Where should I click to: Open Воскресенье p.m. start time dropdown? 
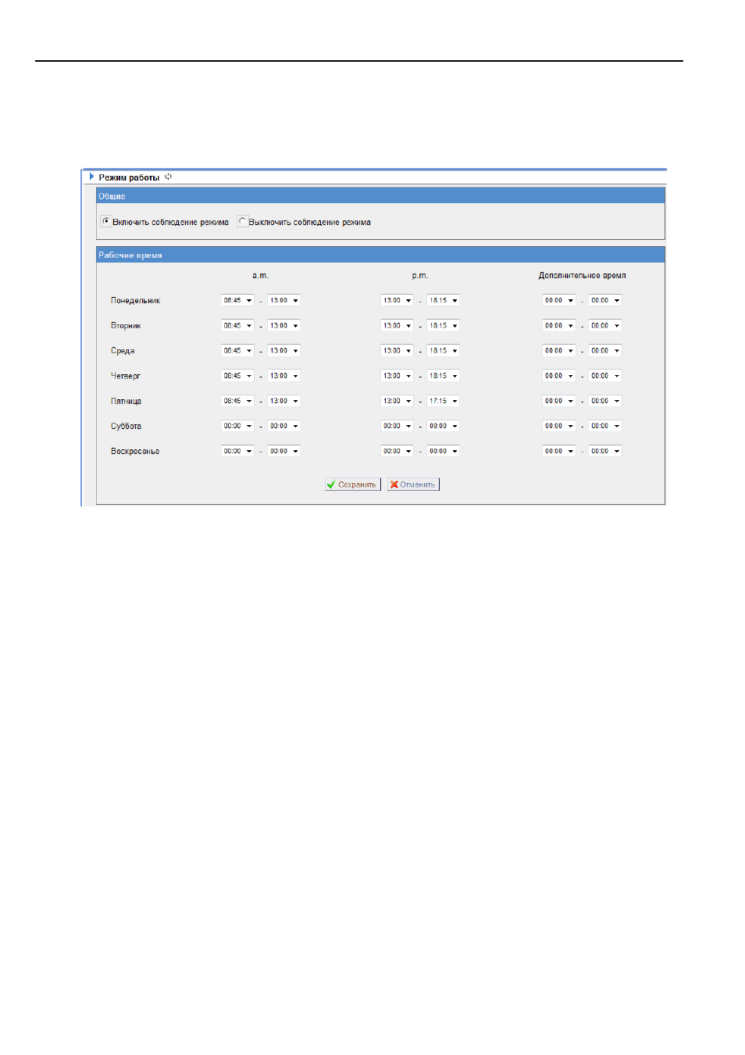[x=397, y=451]
